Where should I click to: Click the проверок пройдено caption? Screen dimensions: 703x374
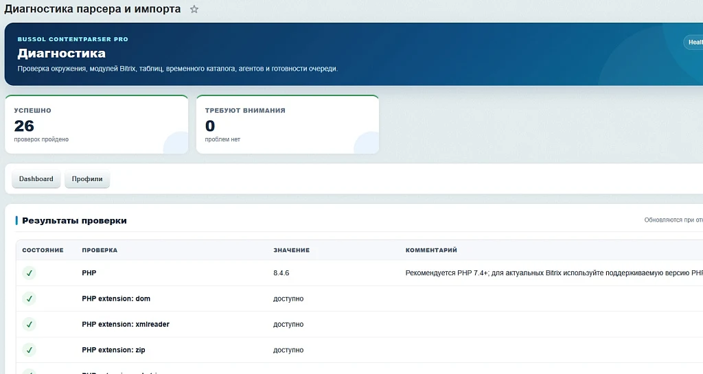pos(41,139)
